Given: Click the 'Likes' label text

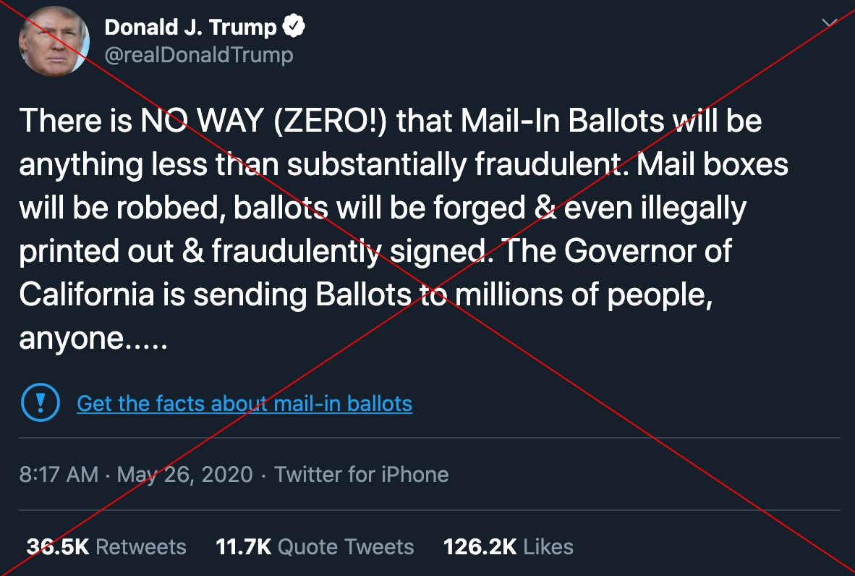Looking at the screenshot, I should click(x=548, y=546).
